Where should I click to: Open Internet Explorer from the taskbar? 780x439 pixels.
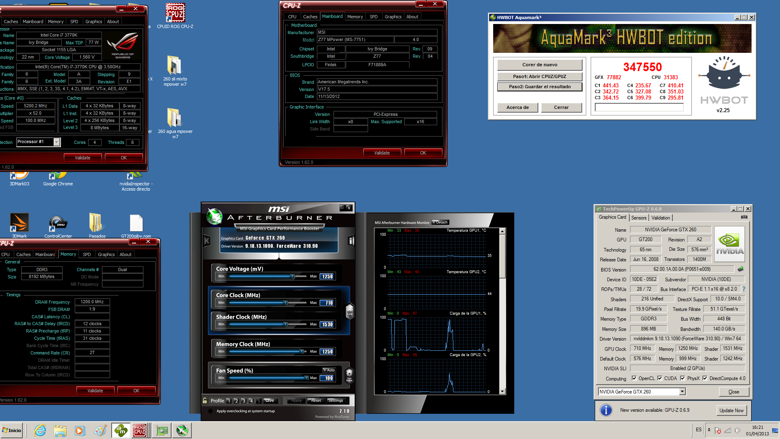pyautogui.click(x=40, y=430)
